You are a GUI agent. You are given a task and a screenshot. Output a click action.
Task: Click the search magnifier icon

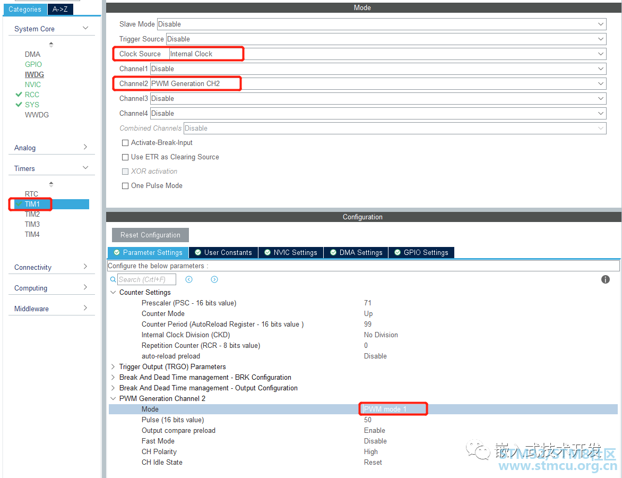[x=113, y=279]
